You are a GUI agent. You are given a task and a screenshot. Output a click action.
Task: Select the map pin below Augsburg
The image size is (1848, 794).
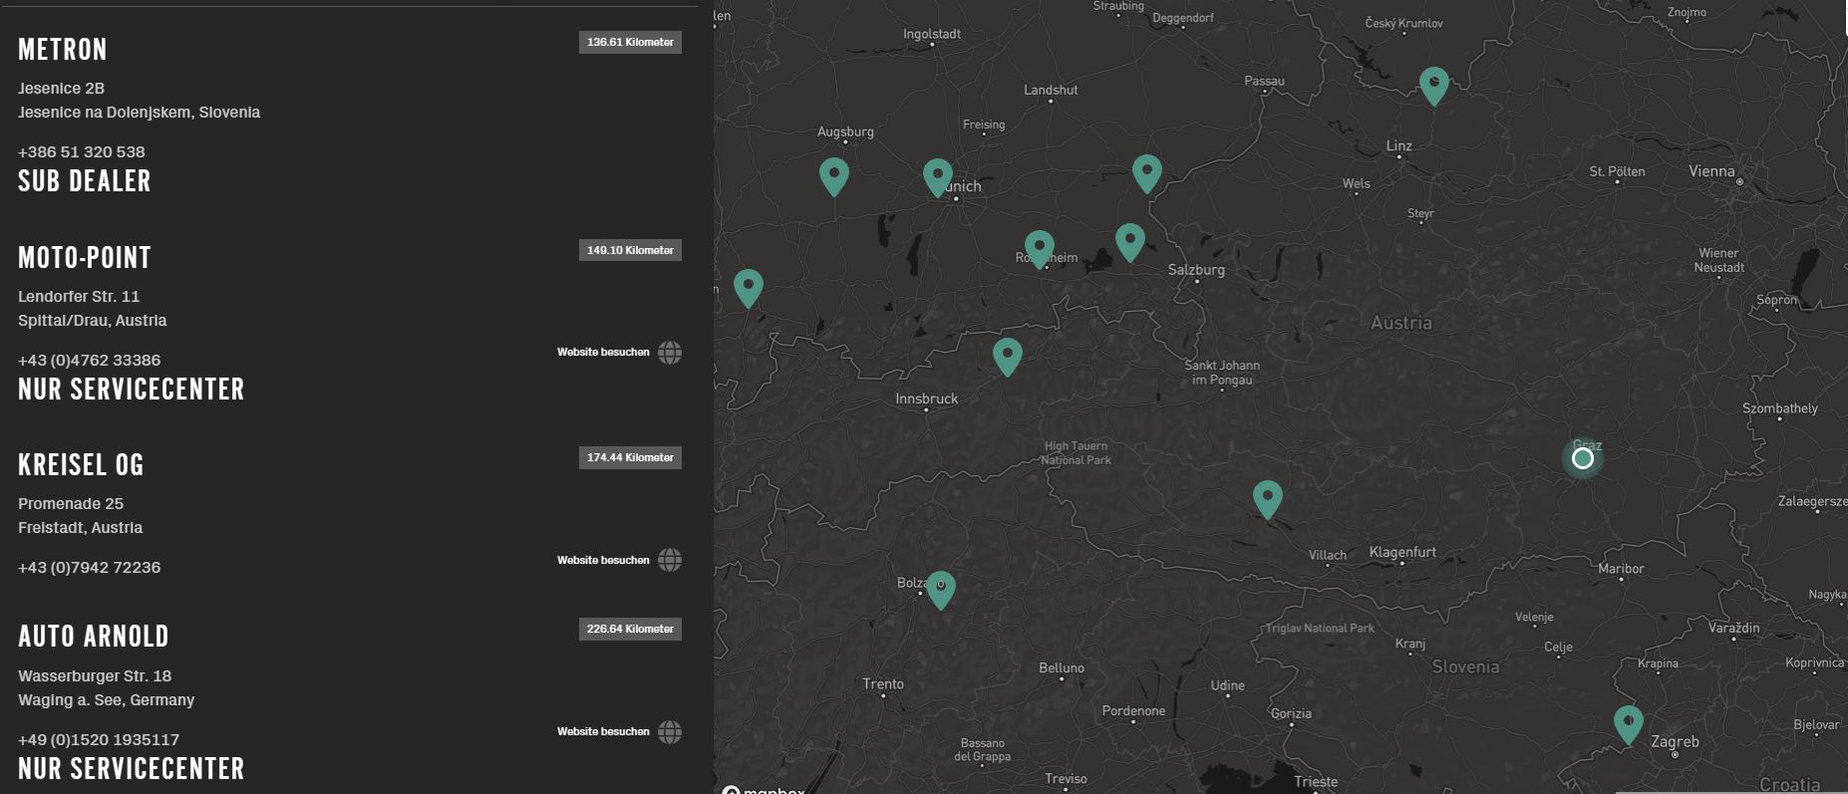[833, 174]
